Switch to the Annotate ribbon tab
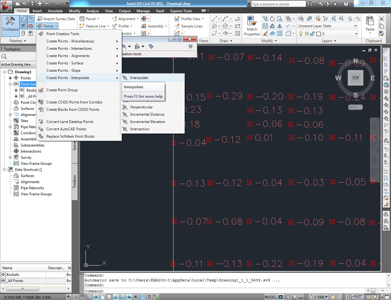391x300 pixels. coord(55,11)
